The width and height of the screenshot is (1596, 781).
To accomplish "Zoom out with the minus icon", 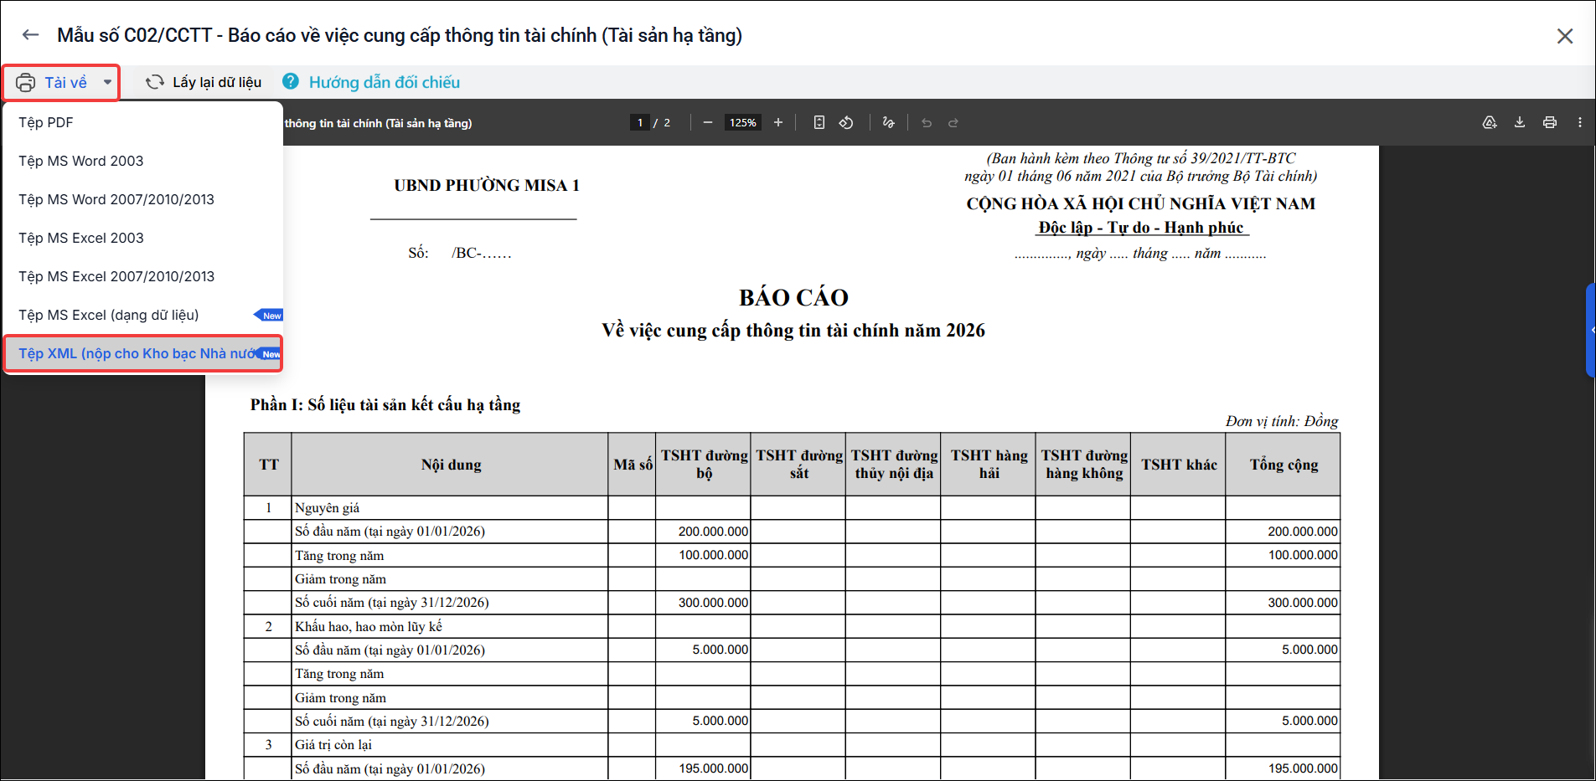I will (708, 122).
